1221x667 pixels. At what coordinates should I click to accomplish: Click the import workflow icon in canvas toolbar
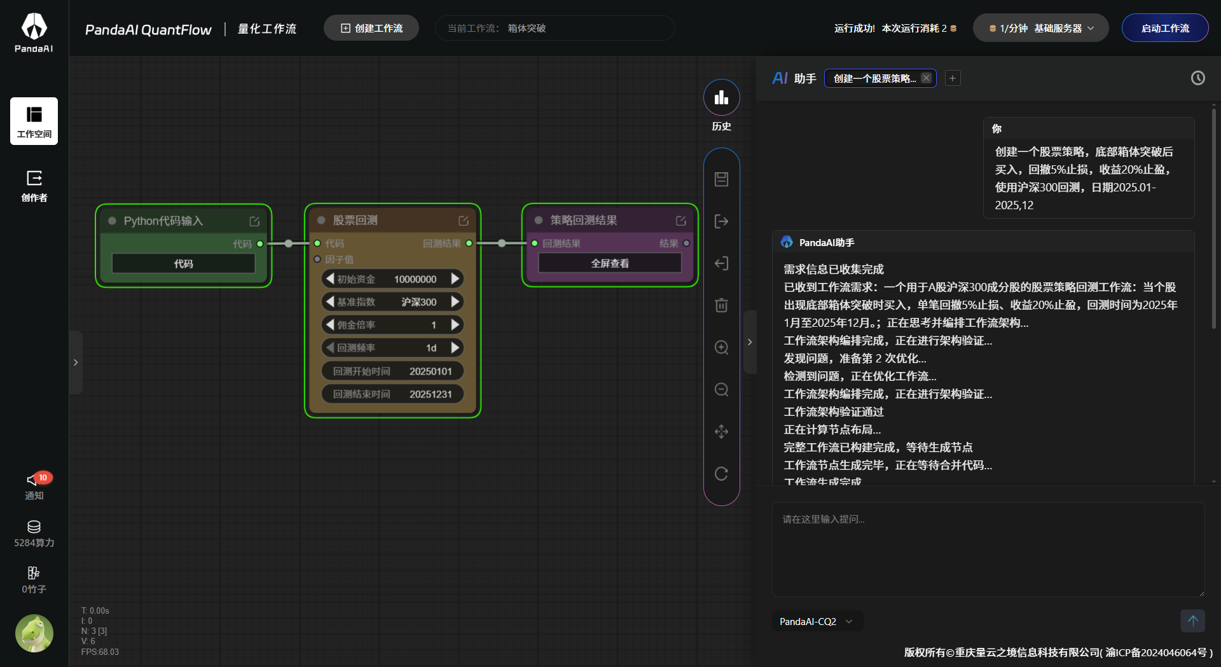721,263
